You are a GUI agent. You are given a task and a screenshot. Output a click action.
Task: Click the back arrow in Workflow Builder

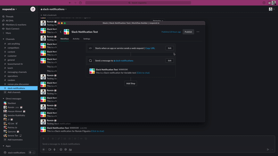(x=60, y=32)
